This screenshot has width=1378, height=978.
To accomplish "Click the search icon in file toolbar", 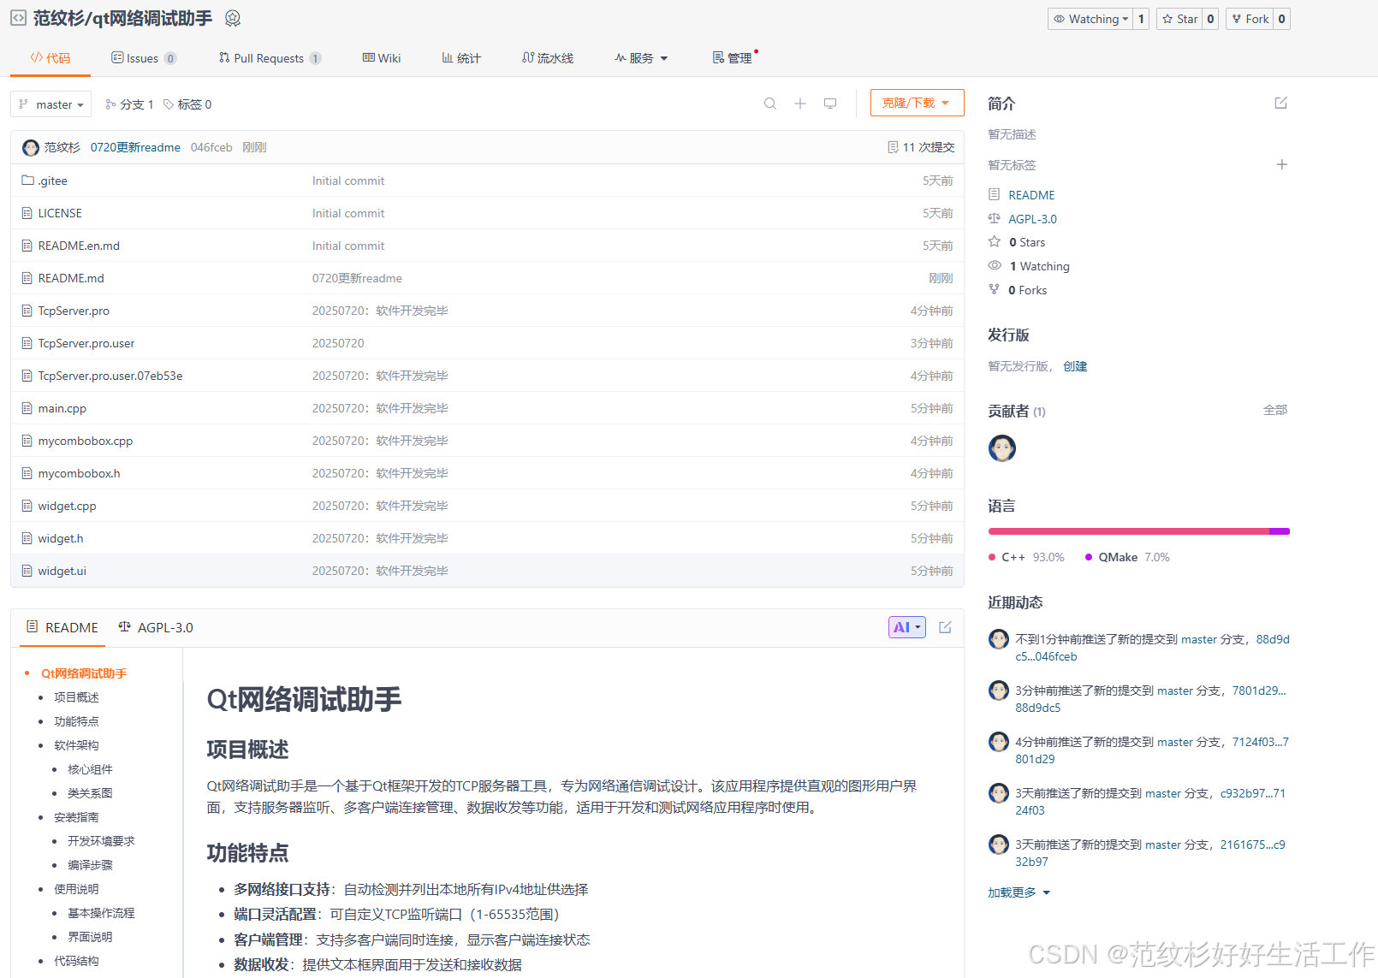I will tap(770, 104).
